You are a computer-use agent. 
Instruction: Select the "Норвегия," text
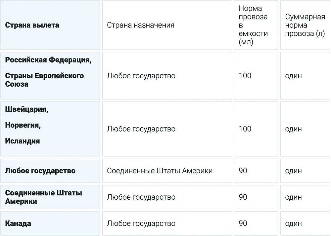pyautogui.click(x=23, y=125)
